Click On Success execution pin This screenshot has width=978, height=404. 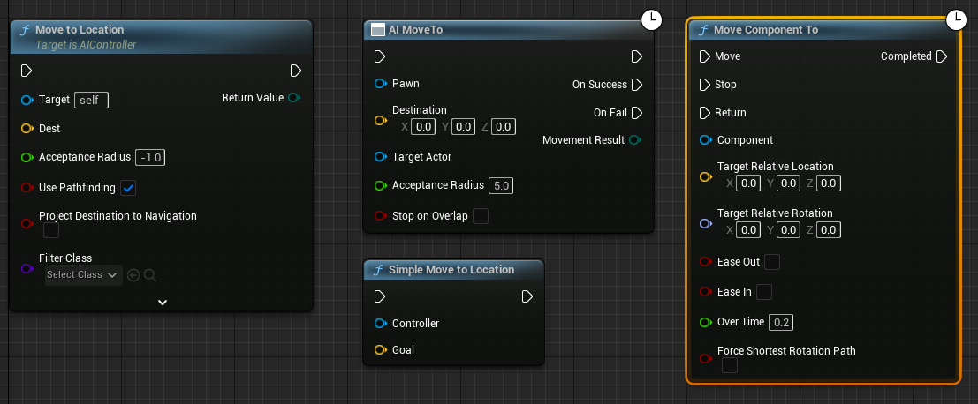tap(637, 85)
